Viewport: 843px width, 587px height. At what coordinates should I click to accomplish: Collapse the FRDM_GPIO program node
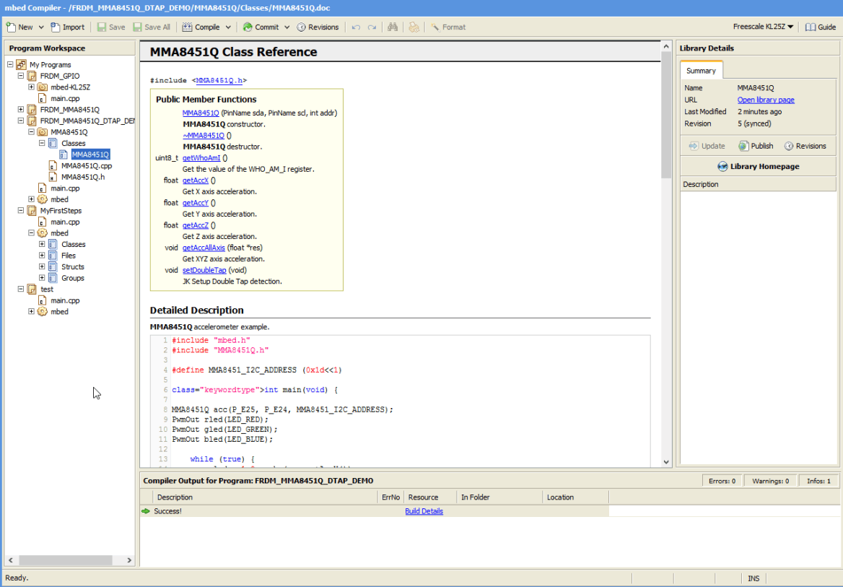[x=21, y=76]
